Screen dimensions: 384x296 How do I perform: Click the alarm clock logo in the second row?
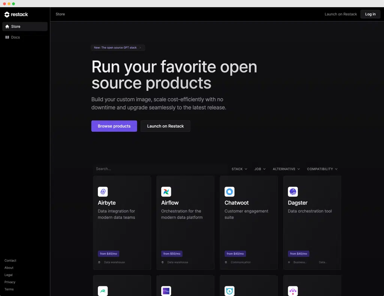click(229, 291)
